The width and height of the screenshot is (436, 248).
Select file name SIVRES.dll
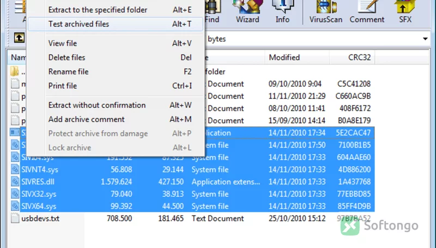[38, 182]
